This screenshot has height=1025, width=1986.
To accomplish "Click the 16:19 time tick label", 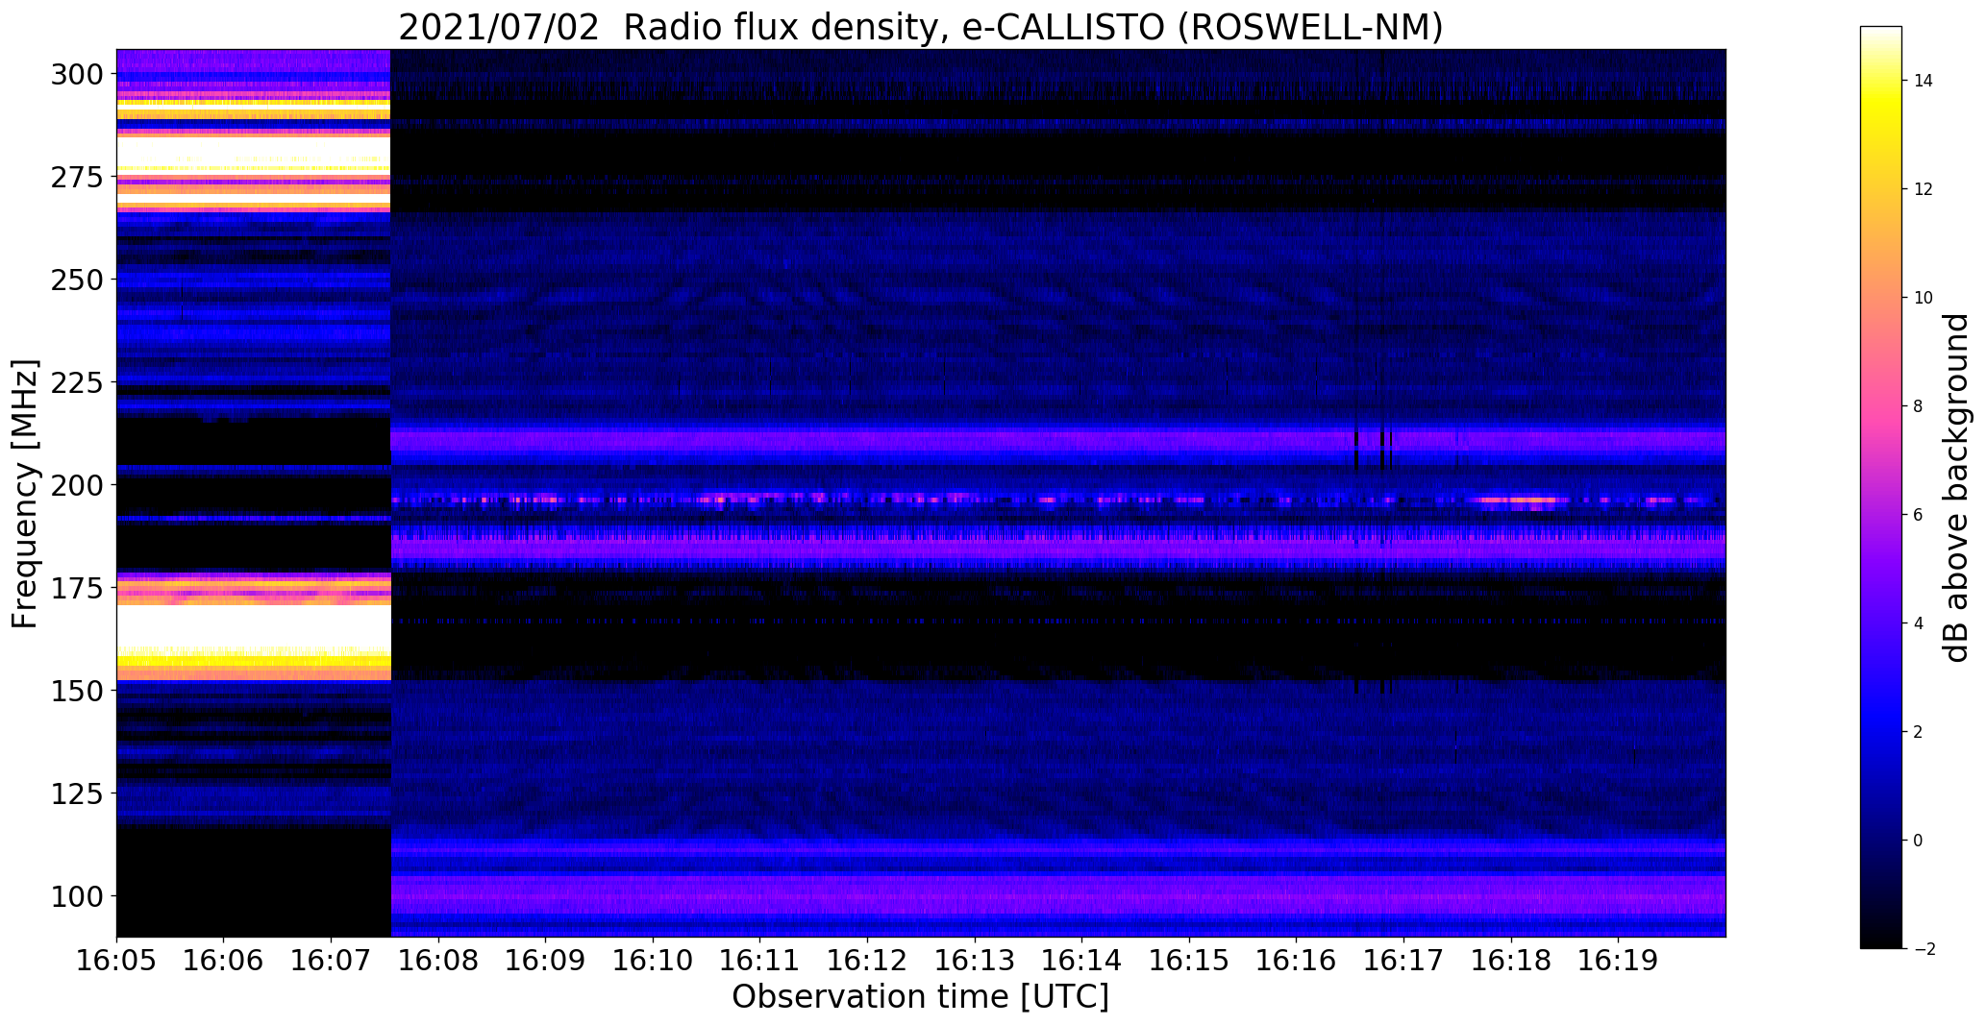I will [1618, 959].
